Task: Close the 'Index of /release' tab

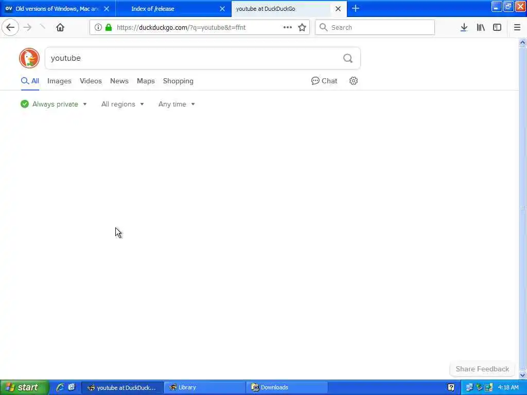Action: [222, 9]
